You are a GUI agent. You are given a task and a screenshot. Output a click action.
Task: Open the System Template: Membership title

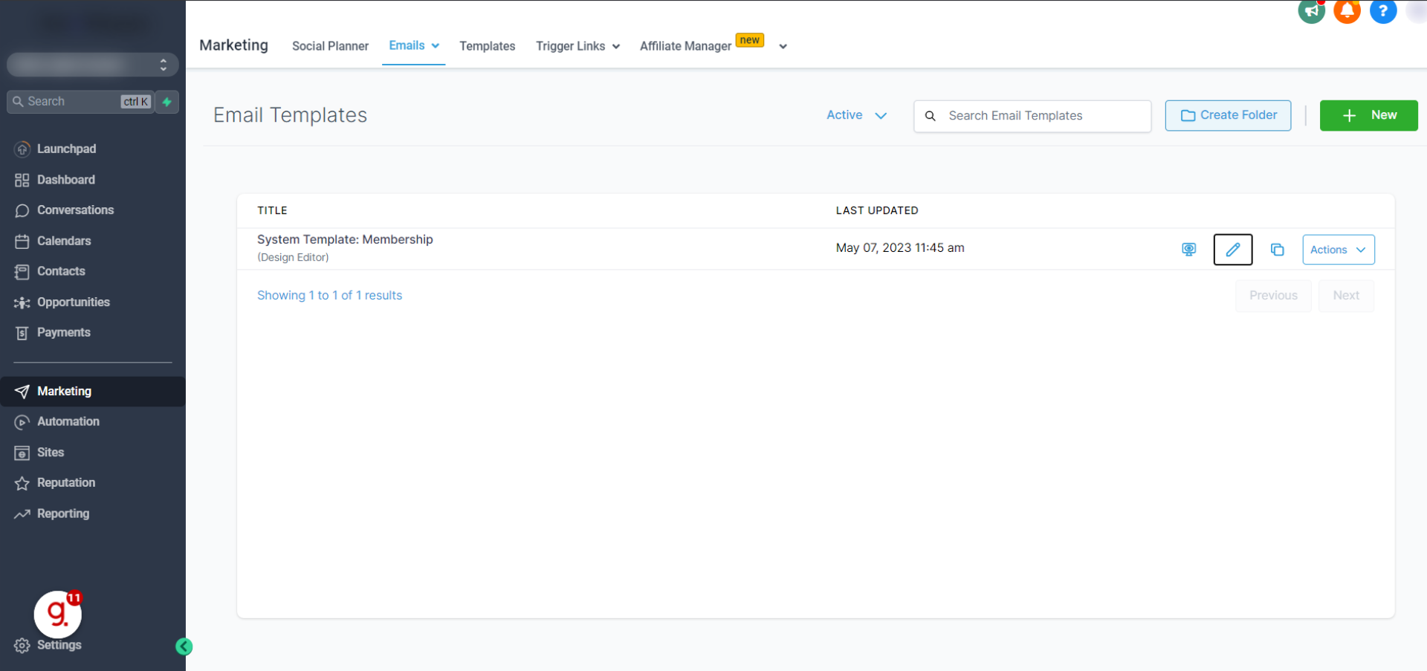(345, 239)
